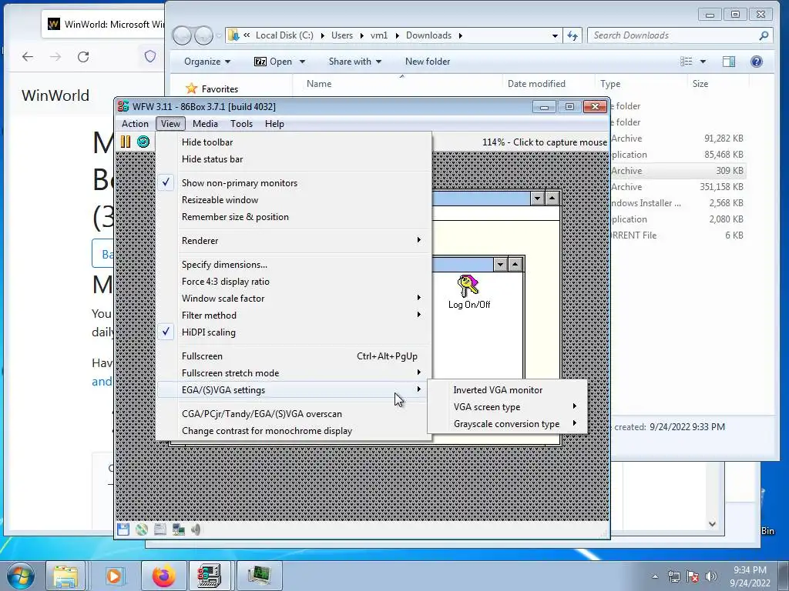Toggle HiDPI scaling option
The width and height of the screenshot is (789, 591).
pyautogui.click(x=294, y=332)
